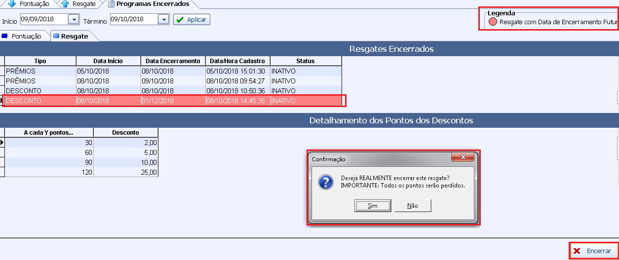
Task: Click the red legend circle
Action: point(493,22)
